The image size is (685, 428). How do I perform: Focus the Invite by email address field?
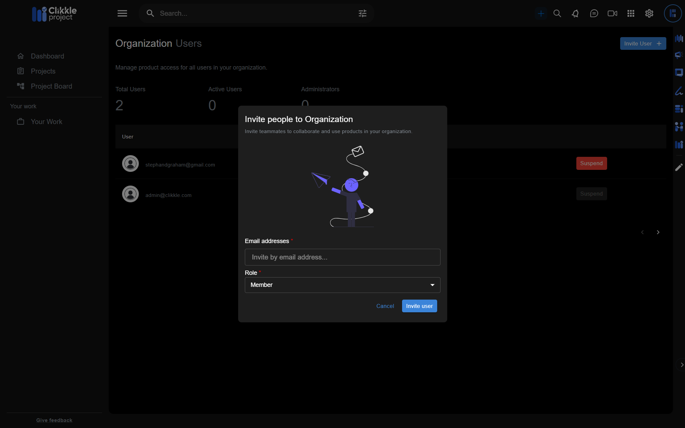[x=342, y=257]
